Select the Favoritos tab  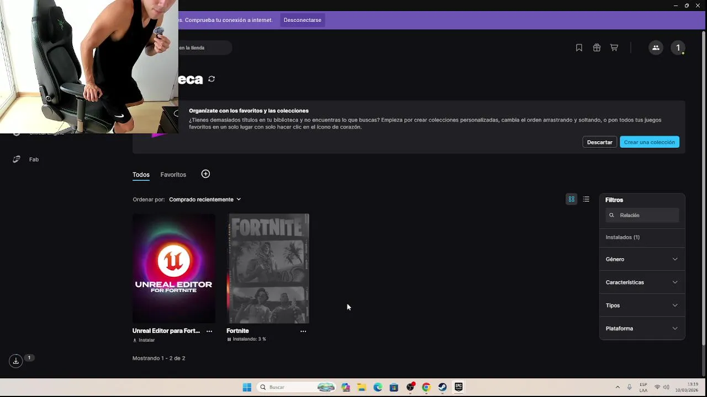173,175
